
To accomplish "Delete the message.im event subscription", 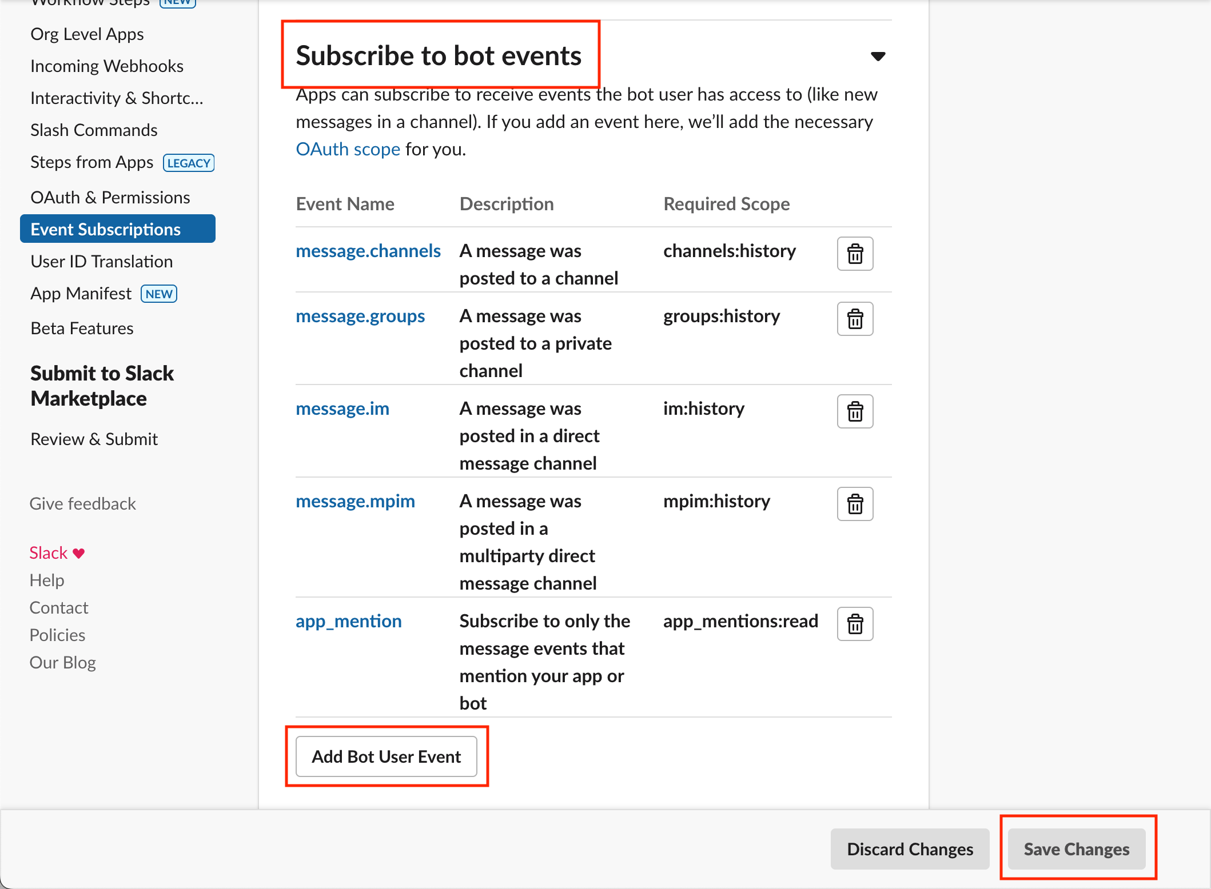I will (854, 411).
